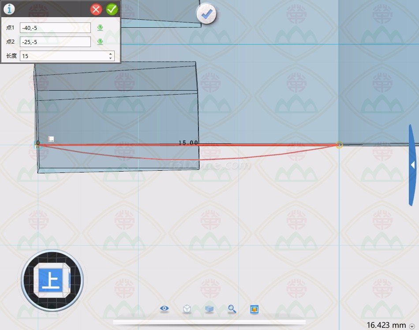Click the blue checkmark to finish the sketch
The height and width of the screenshot is (330, 419).
206,15
